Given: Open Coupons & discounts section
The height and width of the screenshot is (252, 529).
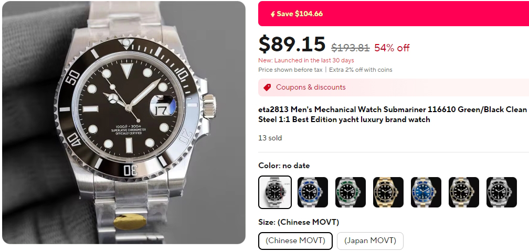Looking at the screenshot, I should (311, 87).
